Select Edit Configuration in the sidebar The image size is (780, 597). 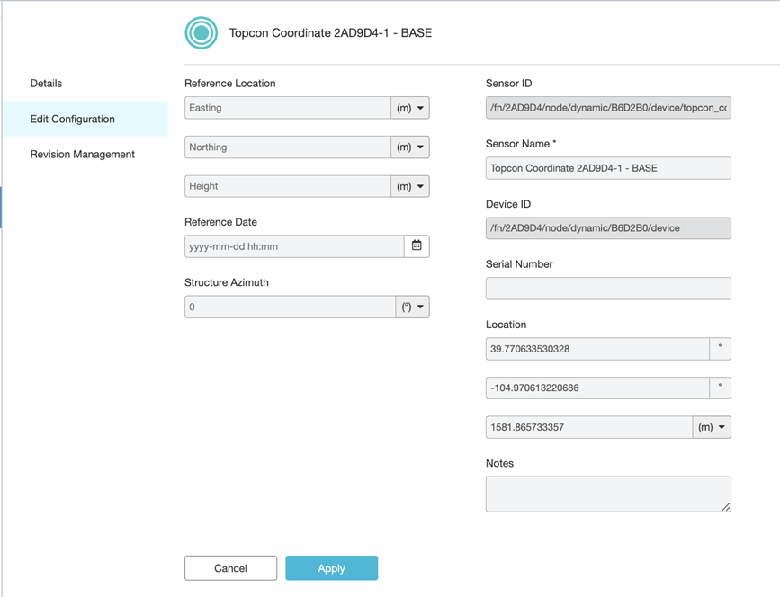click(x=73, y=119)
